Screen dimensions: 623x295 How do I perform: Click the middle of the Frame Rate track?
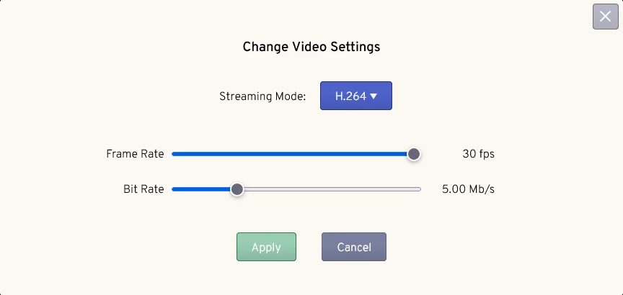point(296,154)
